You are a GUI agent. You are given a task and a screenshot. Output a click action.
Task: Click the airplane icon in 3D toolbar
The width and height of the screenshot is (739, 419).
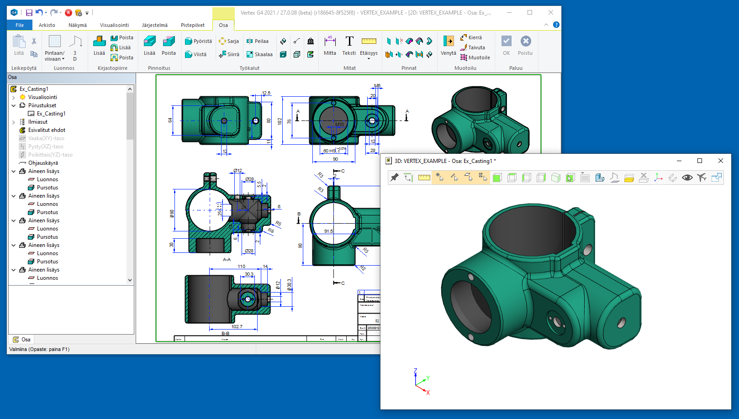pyautogui.click(x=702, y=178)
